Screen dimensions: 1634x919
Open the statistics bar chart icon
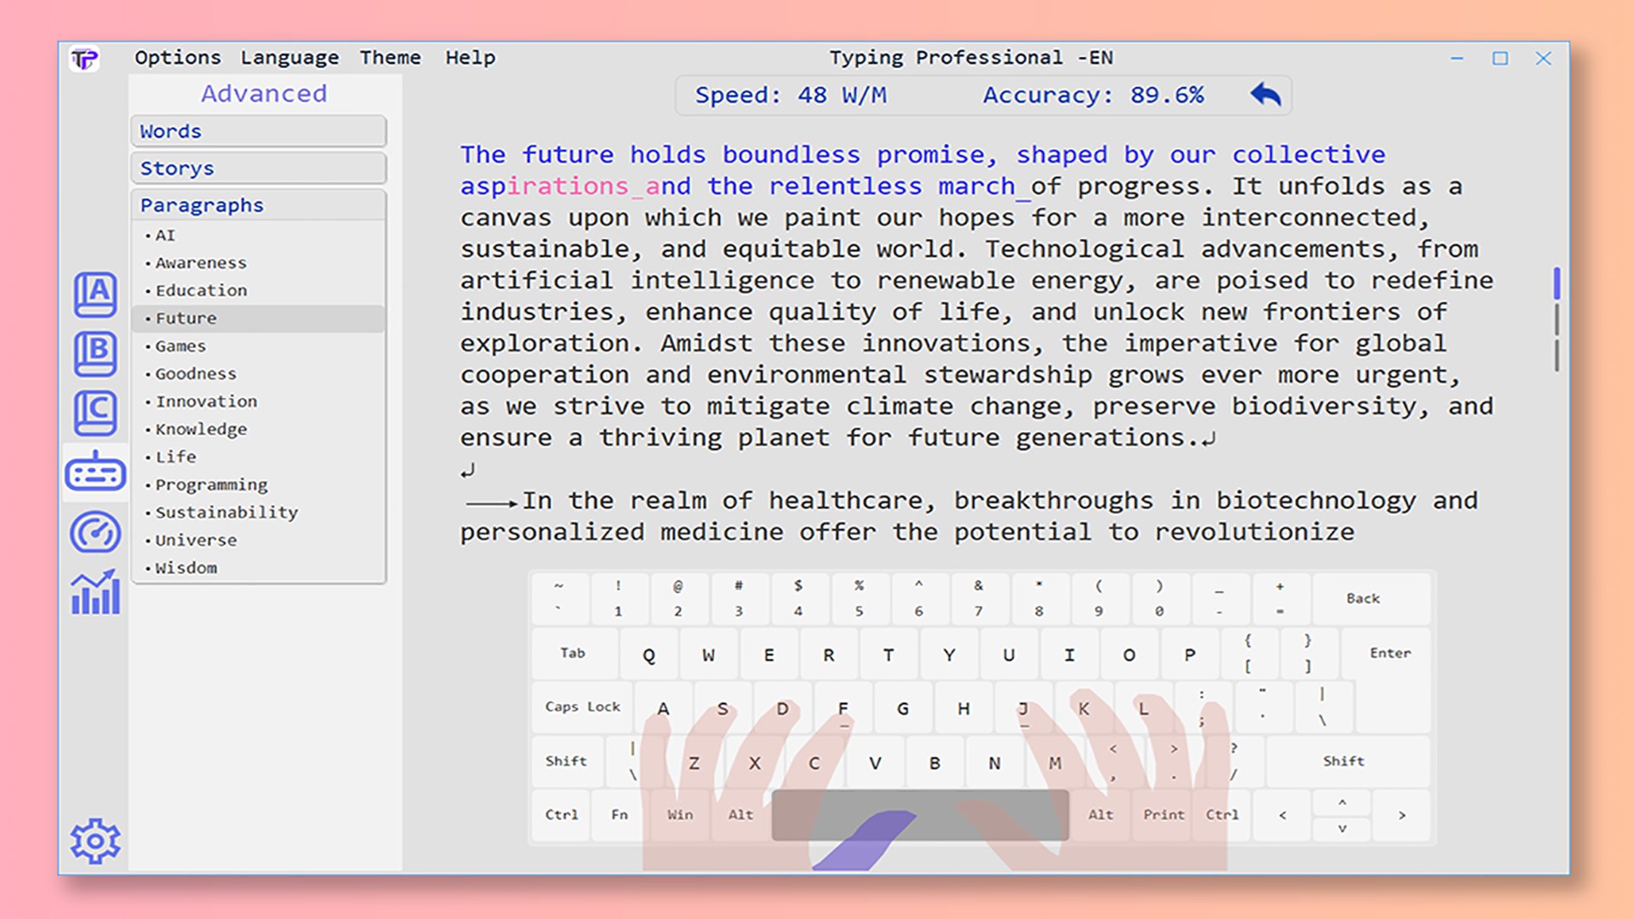(x=95, y=593)
